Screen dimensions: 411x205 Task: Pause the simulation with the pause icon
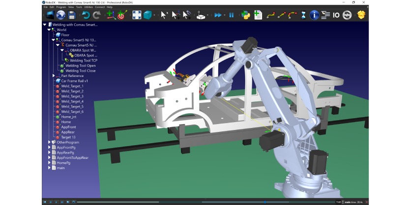point(231,15)
